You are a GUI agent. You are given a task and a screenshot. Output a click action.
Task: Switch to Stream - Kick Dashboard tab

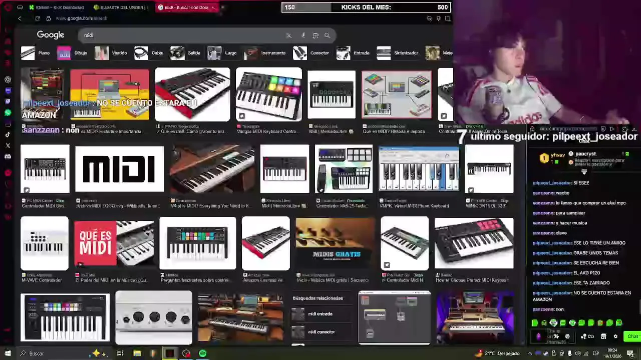coord(57,7)
